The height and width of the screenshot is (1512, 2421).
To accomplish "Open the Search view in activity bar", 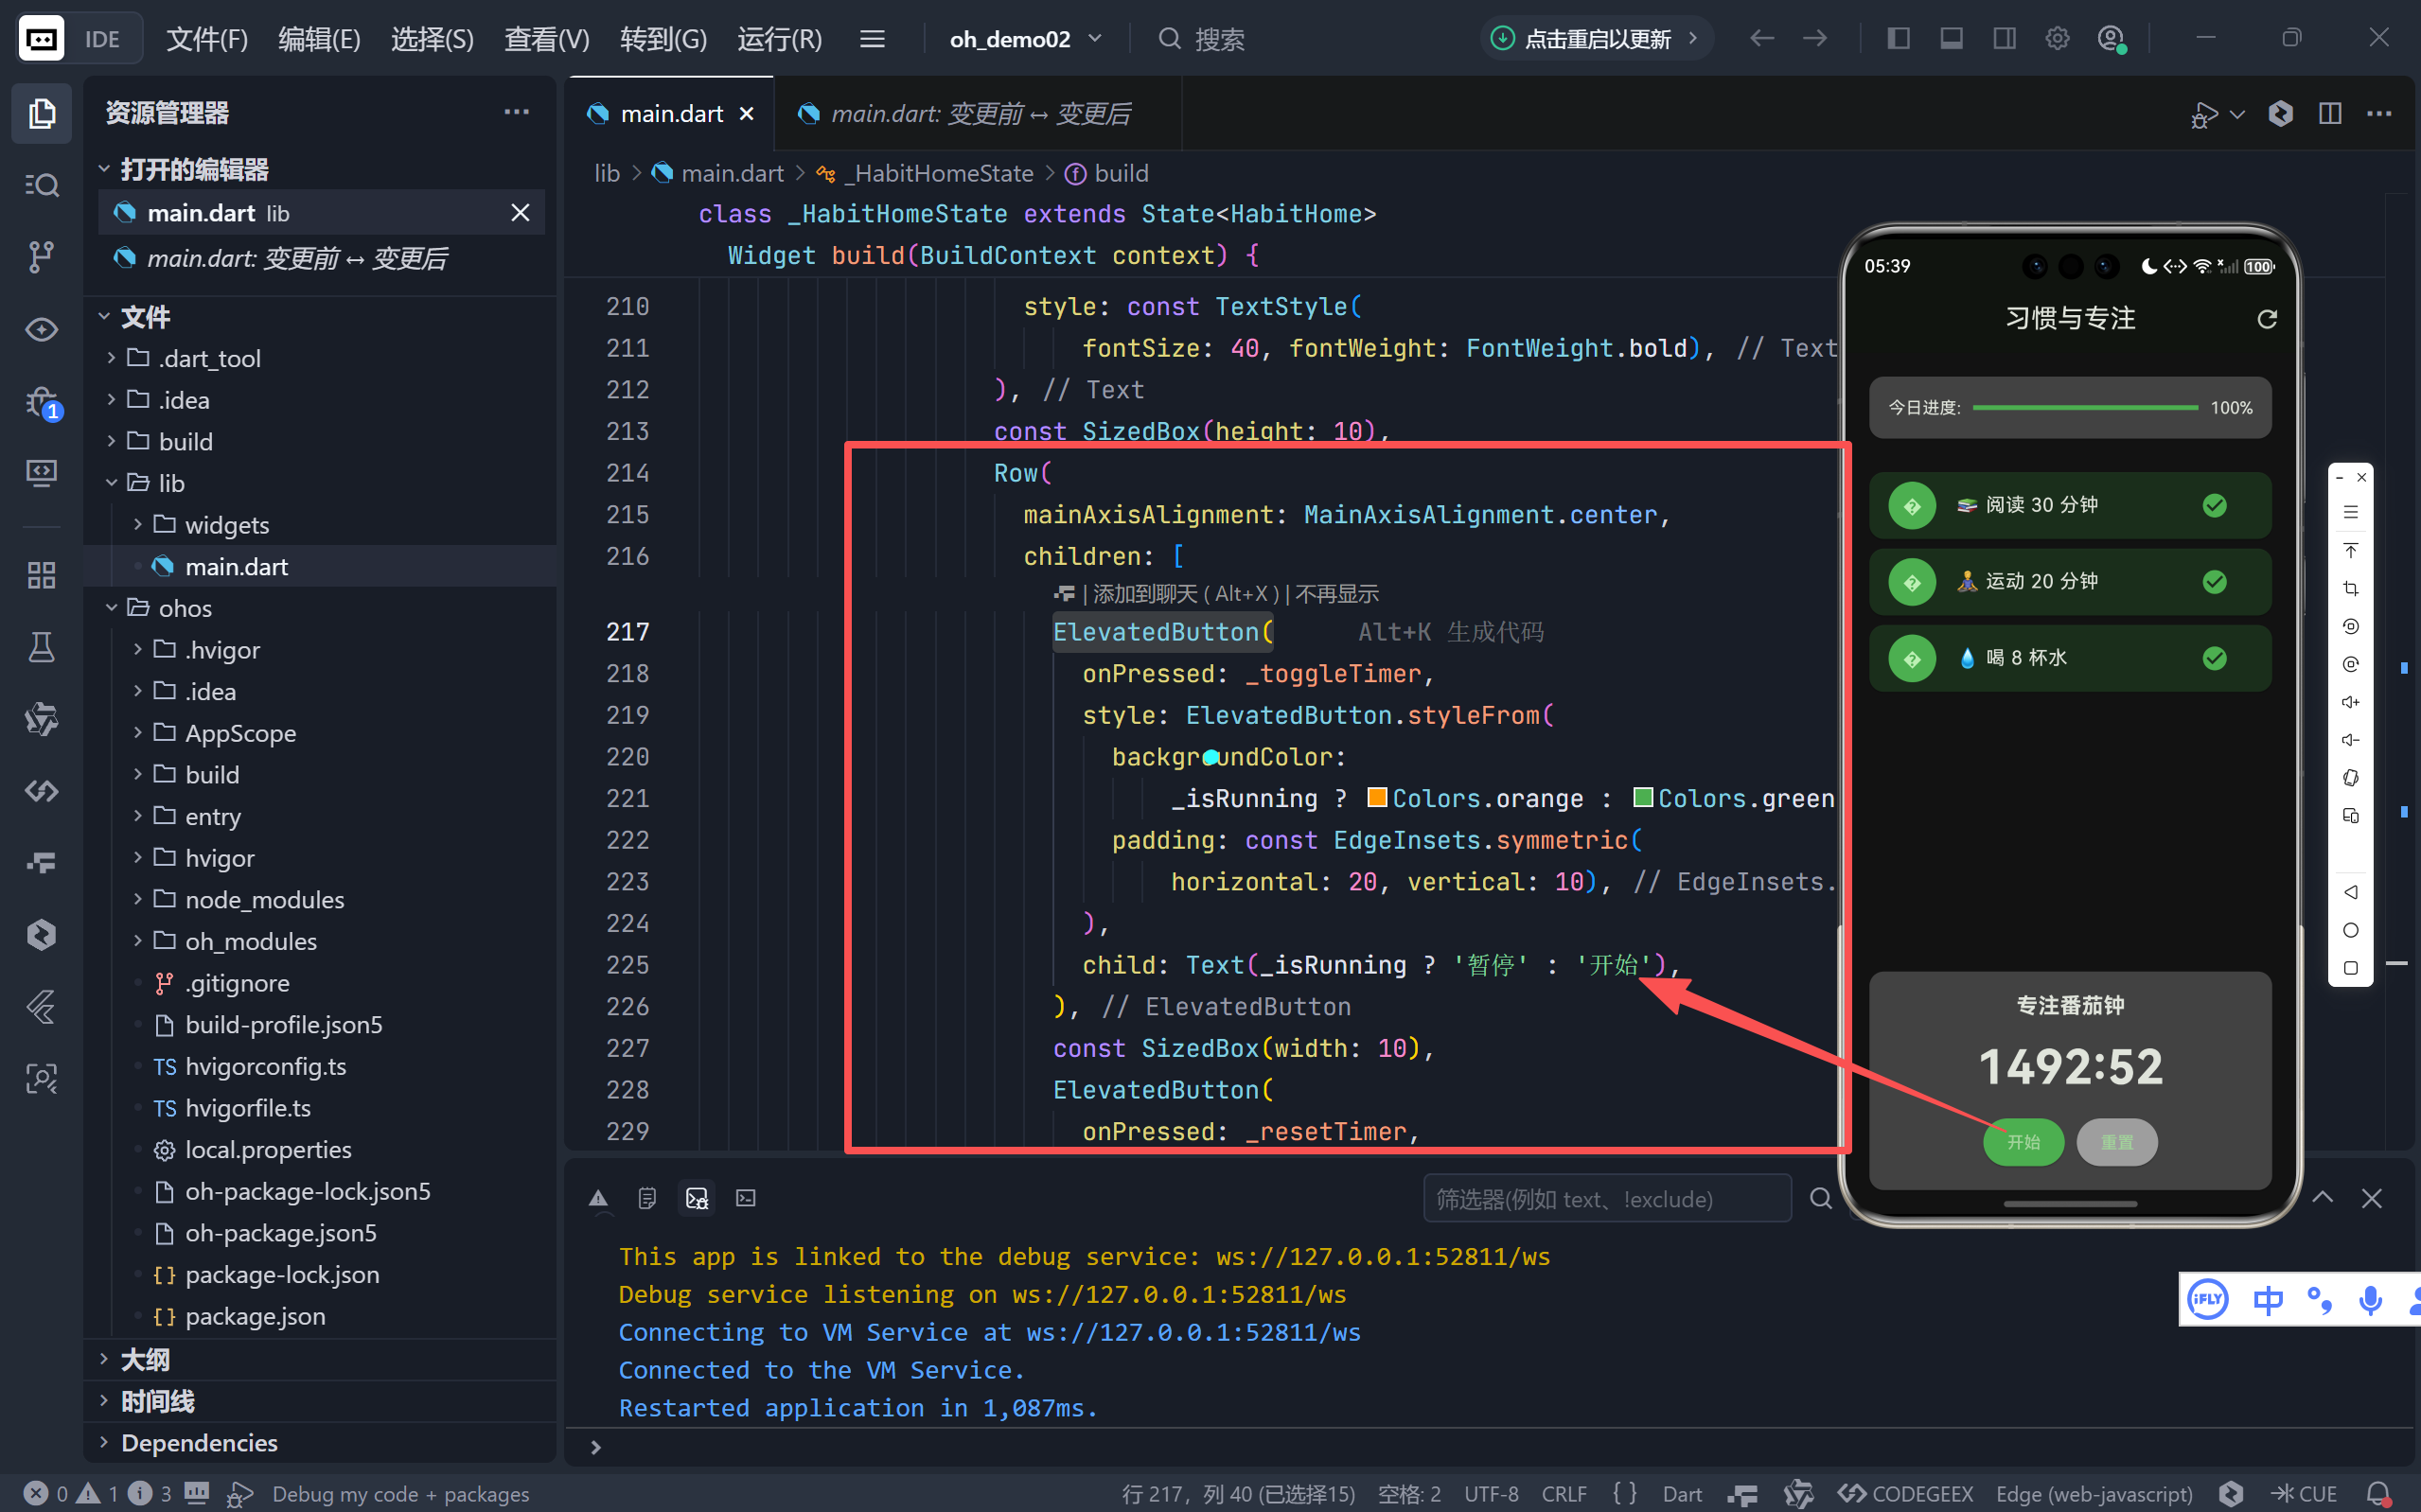I will [41, 185].
